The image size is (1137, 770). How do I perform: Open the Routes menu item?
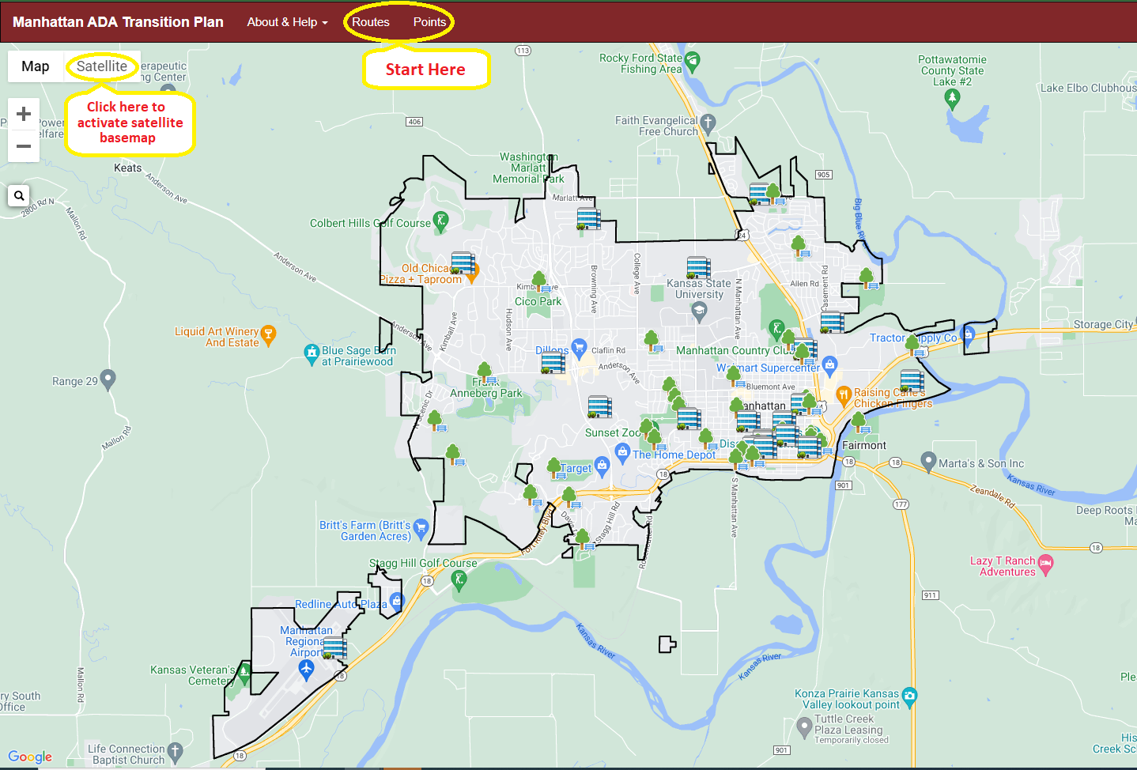point(371,22)
